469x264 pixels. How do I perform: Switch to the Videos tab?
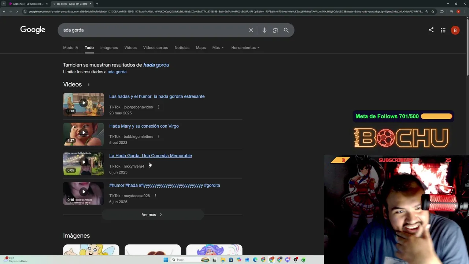point(130,48)
